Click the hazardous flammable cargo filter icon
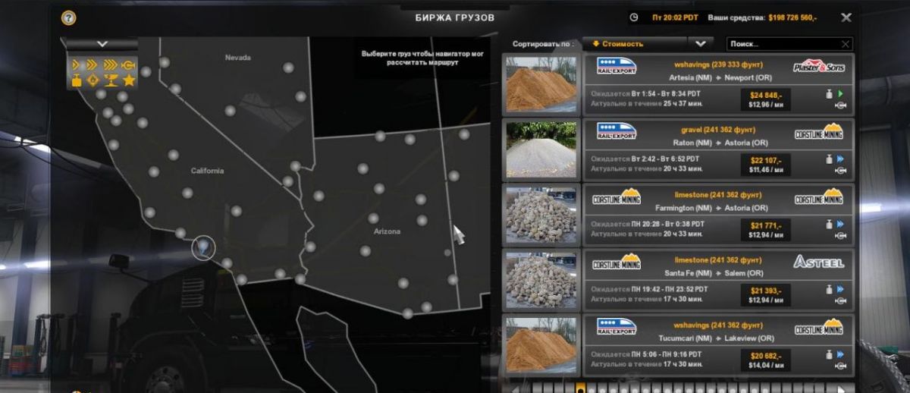The height and width of the screenshot is (393, 910). pos(93,80)
